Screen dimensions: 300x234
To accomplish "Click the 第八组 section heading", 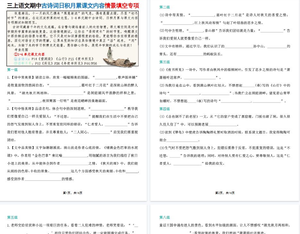I will click(x=164, y=217).
